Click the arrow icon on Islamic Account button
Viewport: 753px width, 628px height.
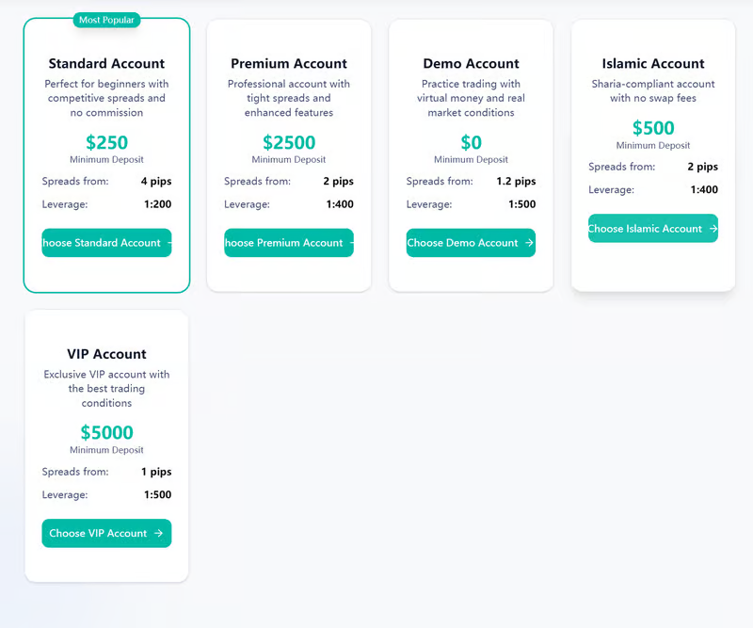pos(713,229)
